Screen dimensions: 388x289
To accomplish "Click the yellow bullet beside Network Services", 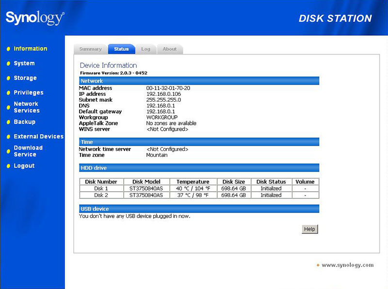I will [x=8, y=107].
